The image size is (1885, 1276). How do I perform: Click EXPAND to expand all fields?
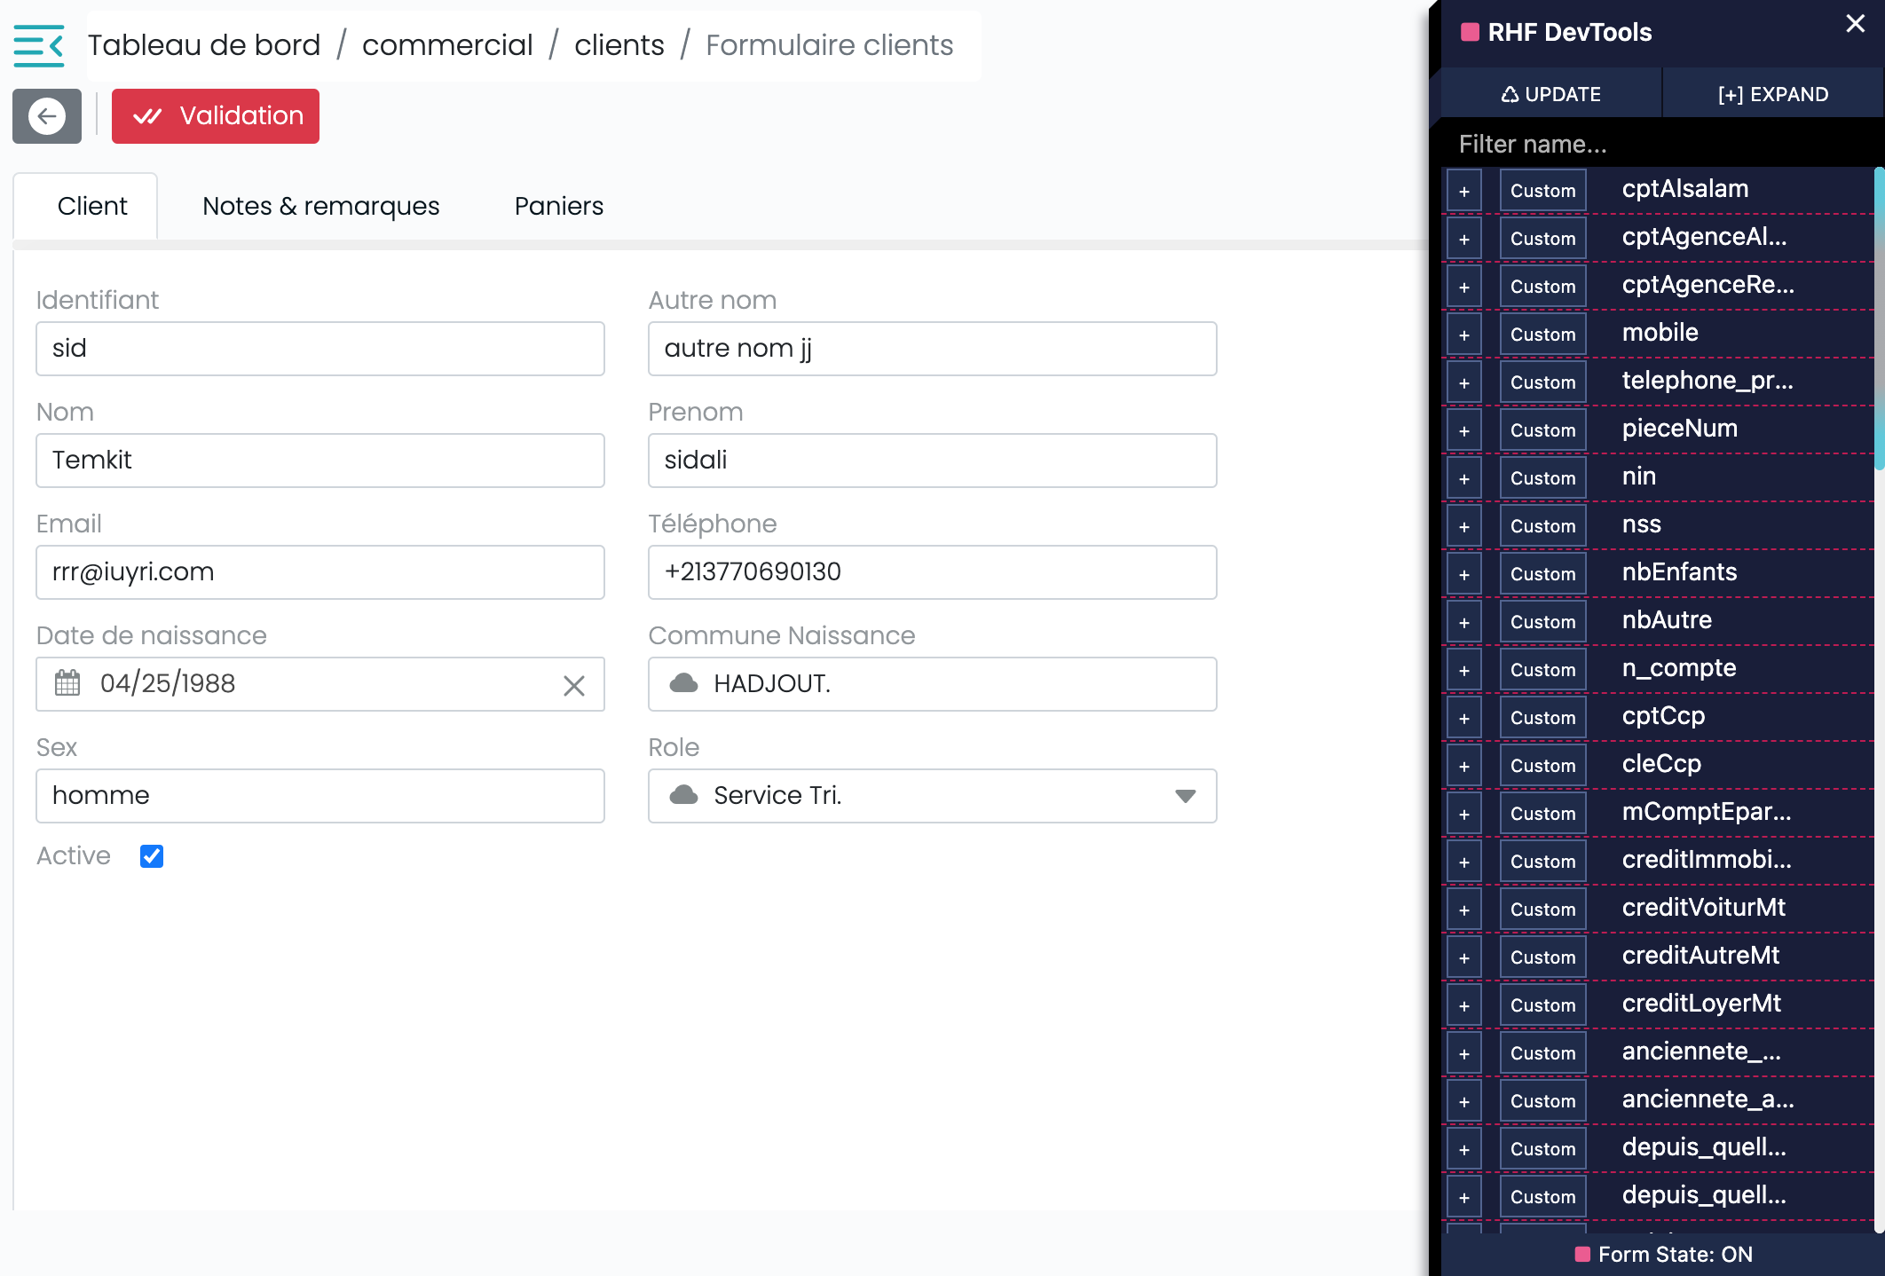point(1772,94)
